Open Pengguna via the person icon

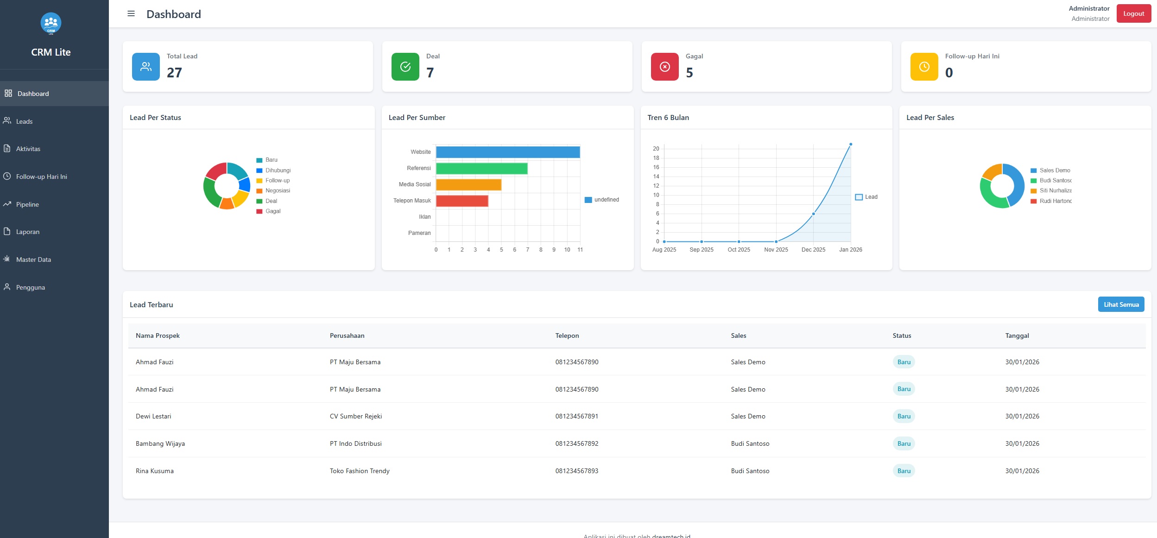coord(7,287)
